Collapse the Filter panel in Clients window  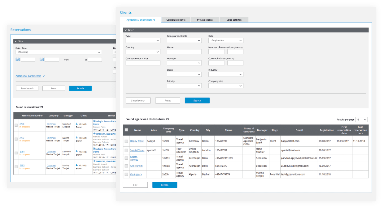tap(125, 30)
